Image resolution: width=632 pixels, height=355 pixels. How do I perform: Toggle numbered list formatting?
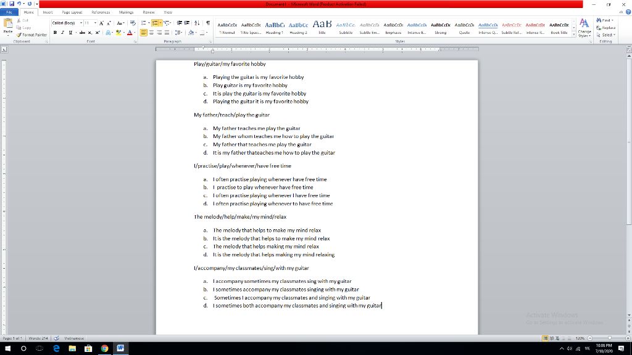[x=155, y=23]
